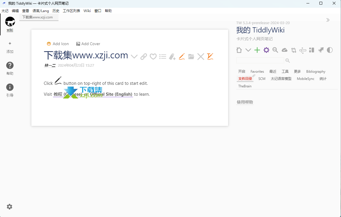Hide the sidebar with the double chevron
Viewport: 341px width, 217px height.
(328, 20)
